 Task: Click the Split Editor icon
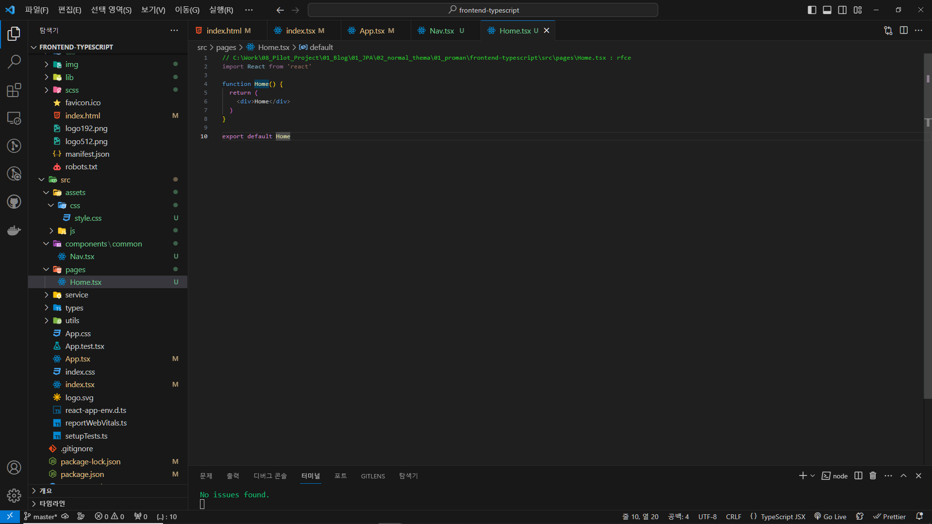point(903,31)
